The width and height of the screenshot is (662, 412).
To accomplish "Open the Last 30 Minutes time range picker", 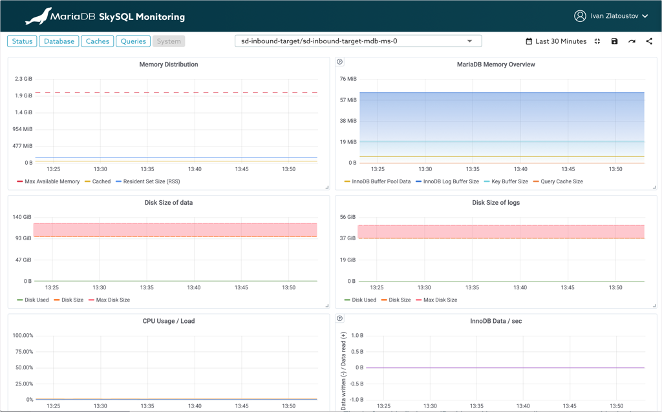I will (x=555, y=41).
